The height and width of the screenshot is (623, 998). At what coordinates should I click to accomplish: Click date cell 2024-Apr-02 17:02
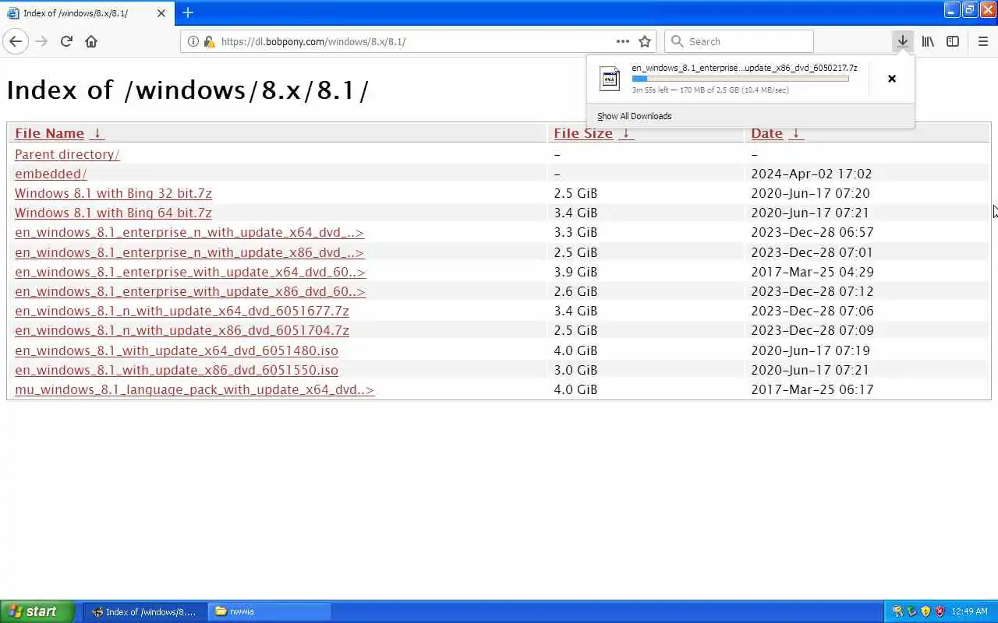pyautogui.click(x=812, y=174)
